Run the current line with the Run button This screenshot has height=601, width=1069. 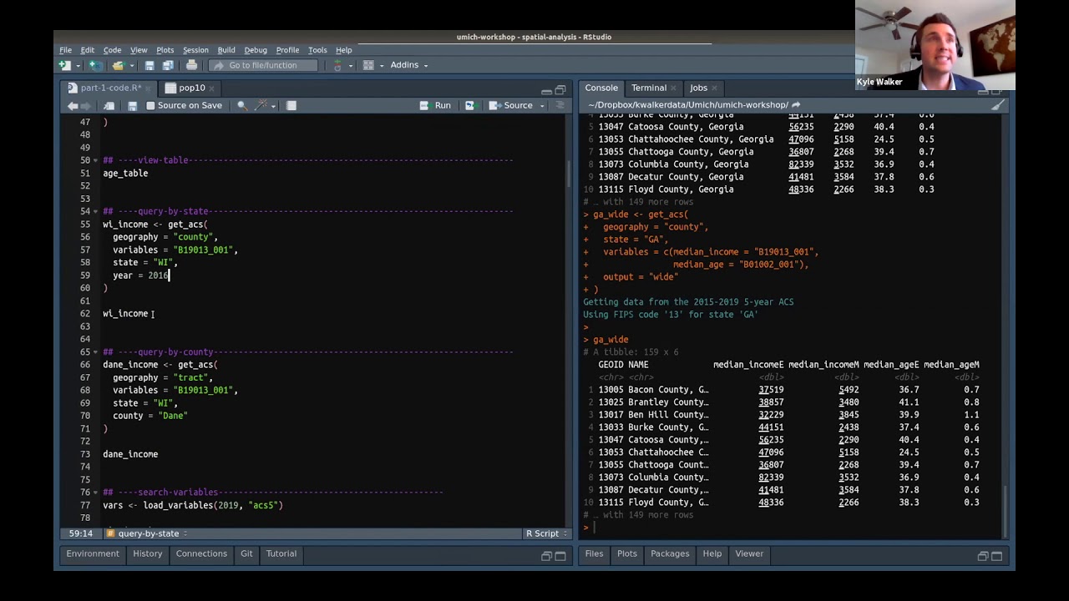click(436, 106)
